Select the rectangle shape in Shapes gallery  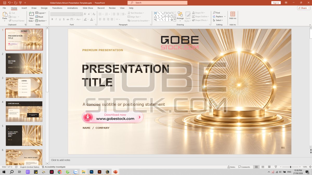[165, 13]
